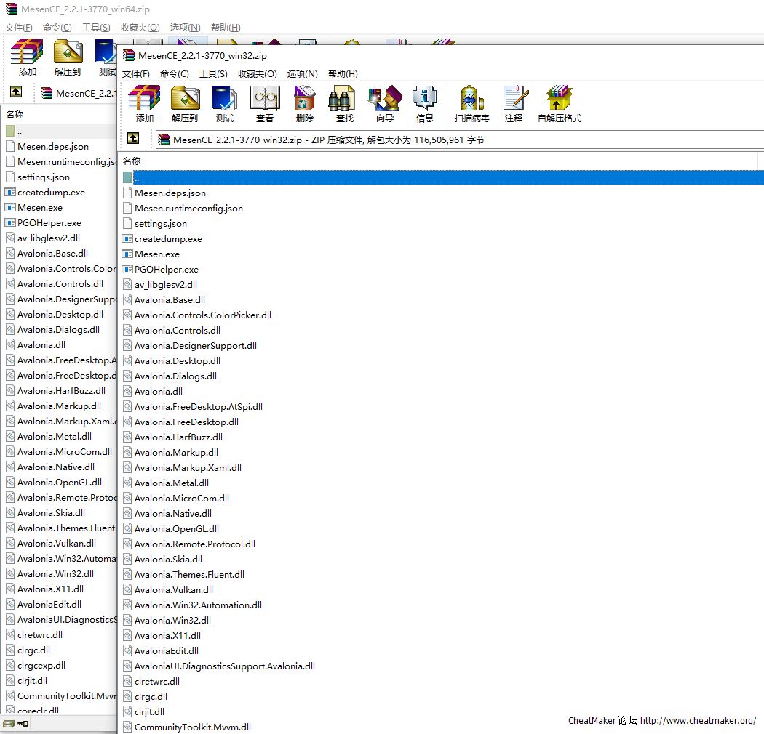The height and width of the screenshot is (734, 764).
Task: Select clrgcexp.dll in win64 window list
Action: click(x=41, y=666)
